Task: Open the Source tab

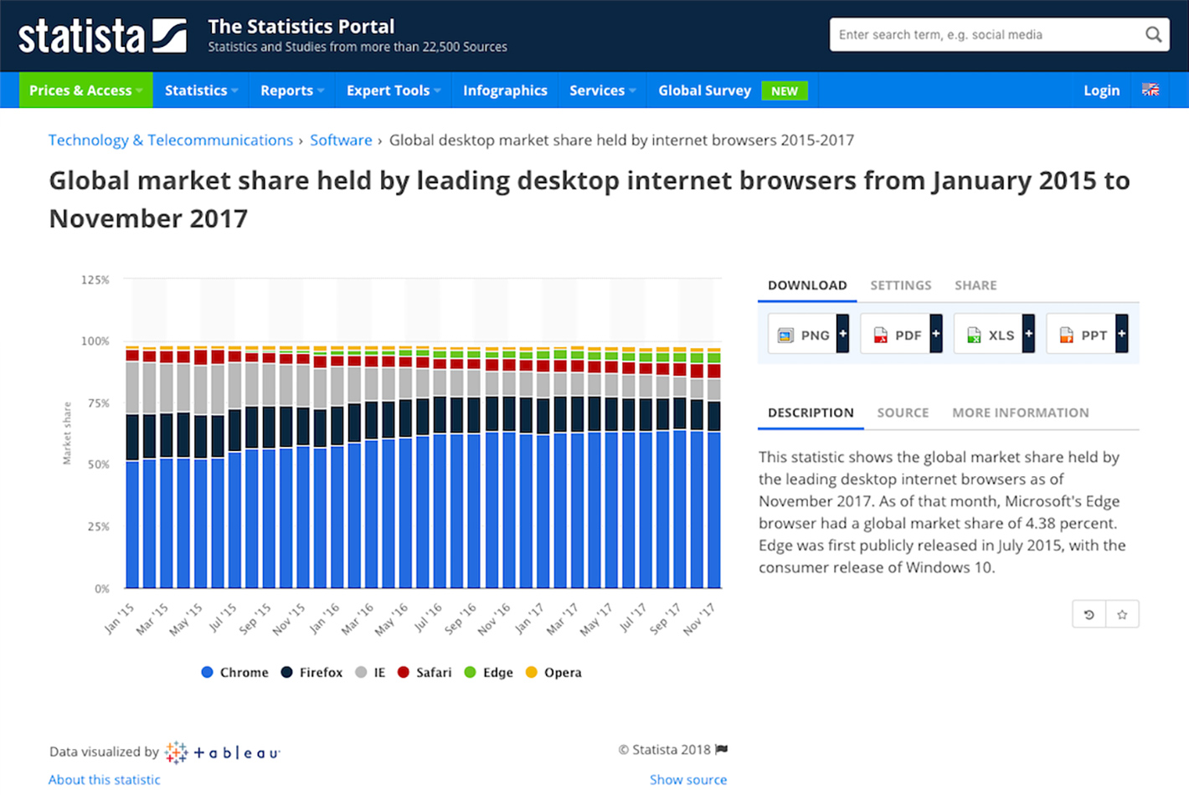Action: pyautogui.click(x=903, y=413)
